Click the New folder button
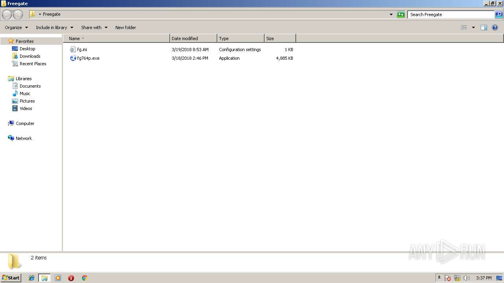 [x=126, y=28]
